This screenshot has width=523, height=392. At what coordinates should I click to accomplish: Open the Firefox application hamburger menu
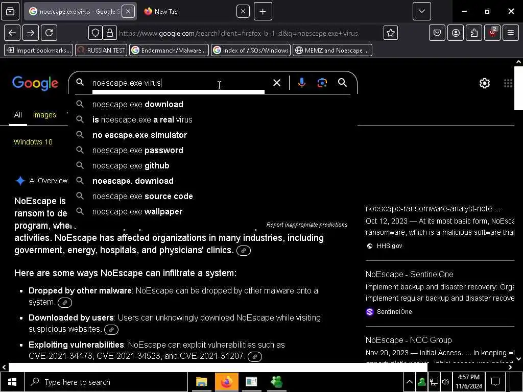tap(511, 33)
